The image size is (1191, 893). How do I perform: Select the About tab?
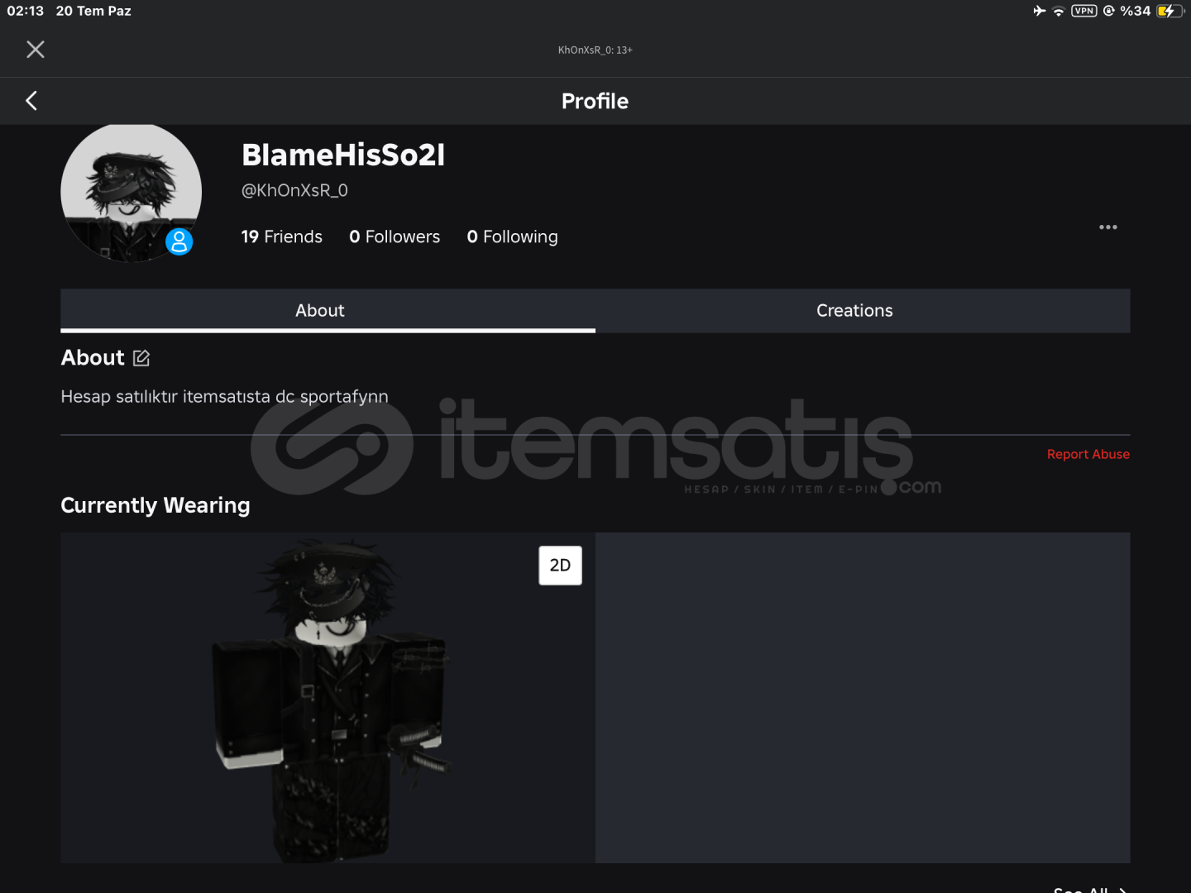coord(328,311)
